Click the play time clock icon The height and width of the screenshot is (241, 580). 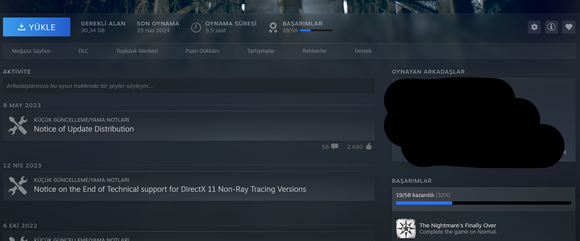(x=196, y=27)
